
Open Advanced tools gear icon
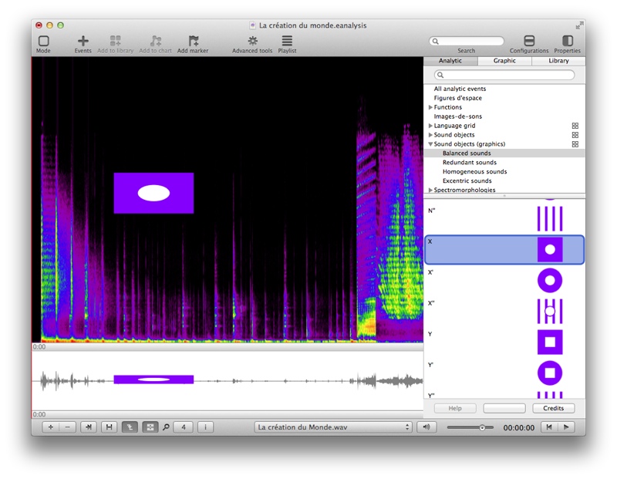click(252, 41)
